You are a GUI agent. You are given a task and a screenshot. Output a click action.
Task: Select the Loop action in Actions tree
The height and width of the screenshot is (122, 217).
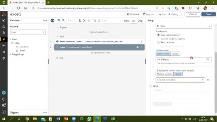(17, 43)
